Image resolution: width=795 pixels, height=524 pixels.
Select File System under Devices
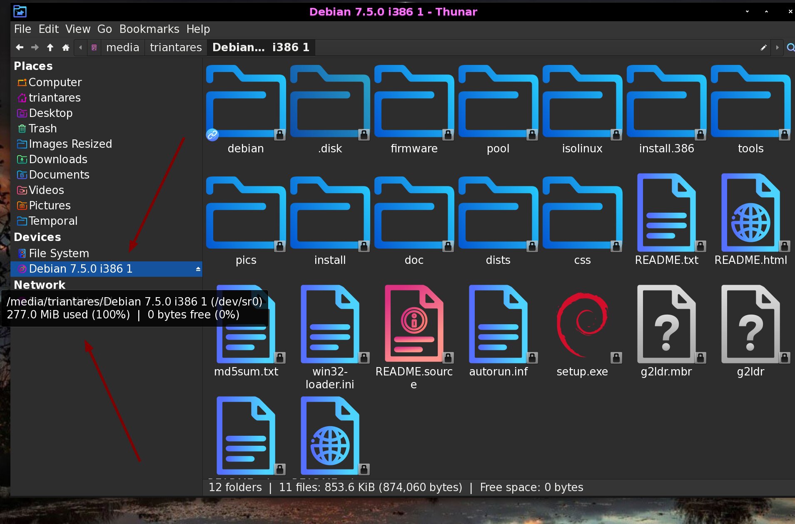59,253
